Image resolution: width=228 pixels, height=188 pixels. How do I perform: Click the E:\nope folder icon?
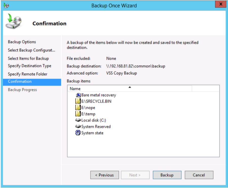click(x=78, y=108)
